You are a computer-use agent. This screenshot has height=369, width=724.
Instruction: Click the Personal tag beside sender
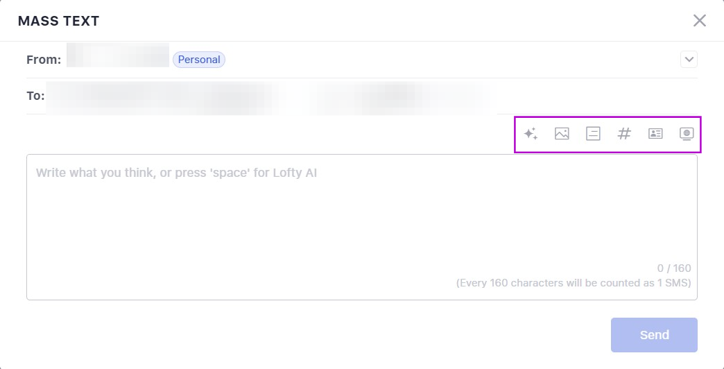199,60
